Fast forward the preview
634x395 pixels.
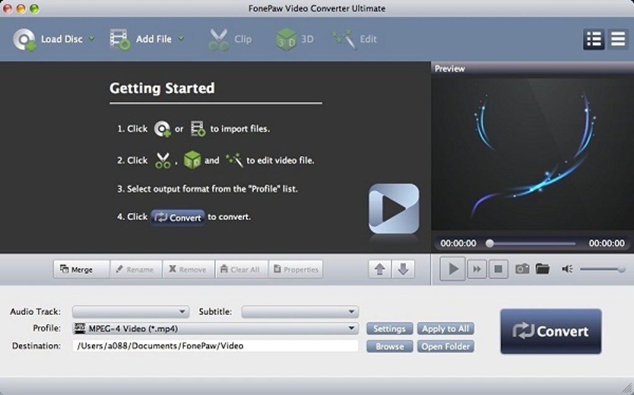point(477,269)
